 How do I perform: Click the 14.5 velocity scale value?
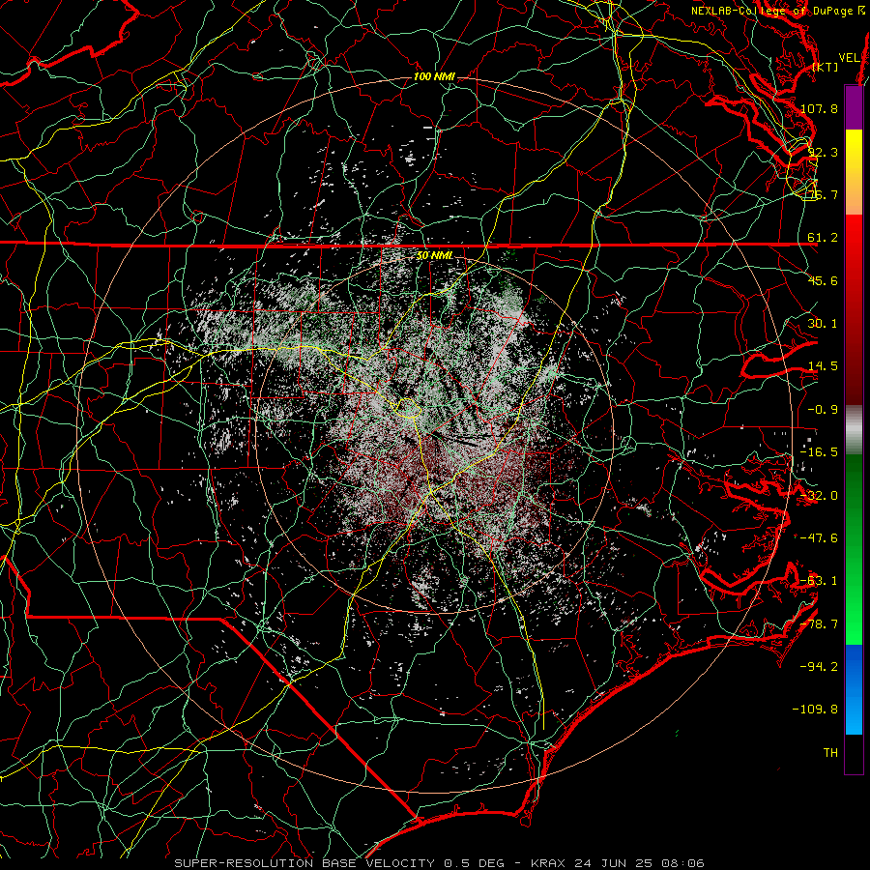tap(823, 366)
